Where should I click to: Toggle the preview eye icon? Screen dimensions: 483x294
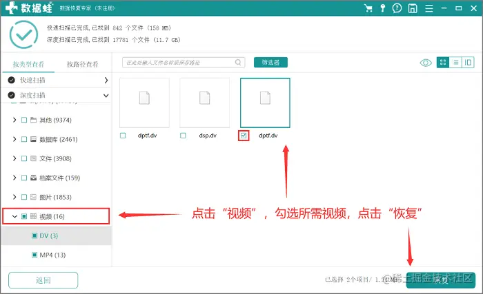click(426, 63)
